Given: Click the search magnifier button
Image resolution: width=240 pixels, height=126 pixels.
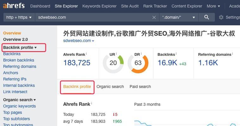Looking at the screenshot, I should [207, 17].
